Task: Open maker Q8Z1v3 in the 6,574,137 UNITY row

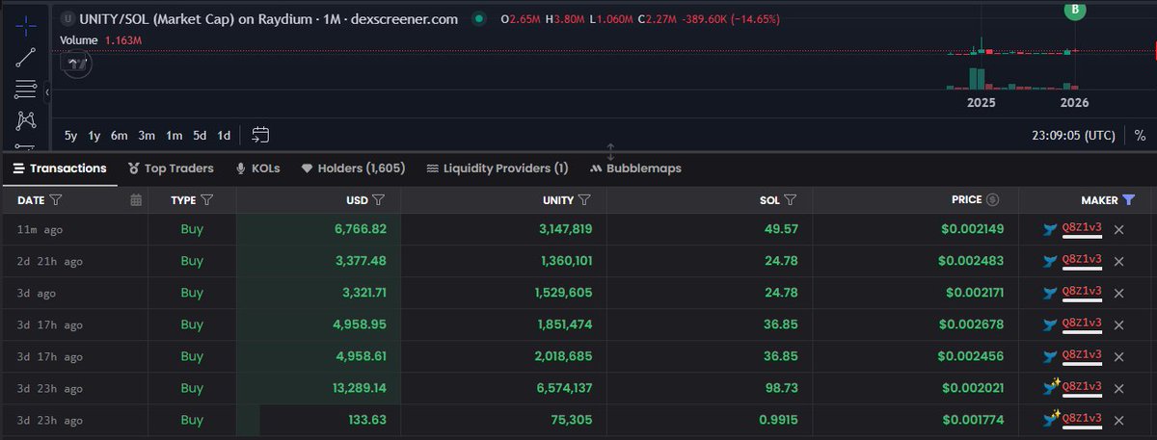Action: 1082,387
